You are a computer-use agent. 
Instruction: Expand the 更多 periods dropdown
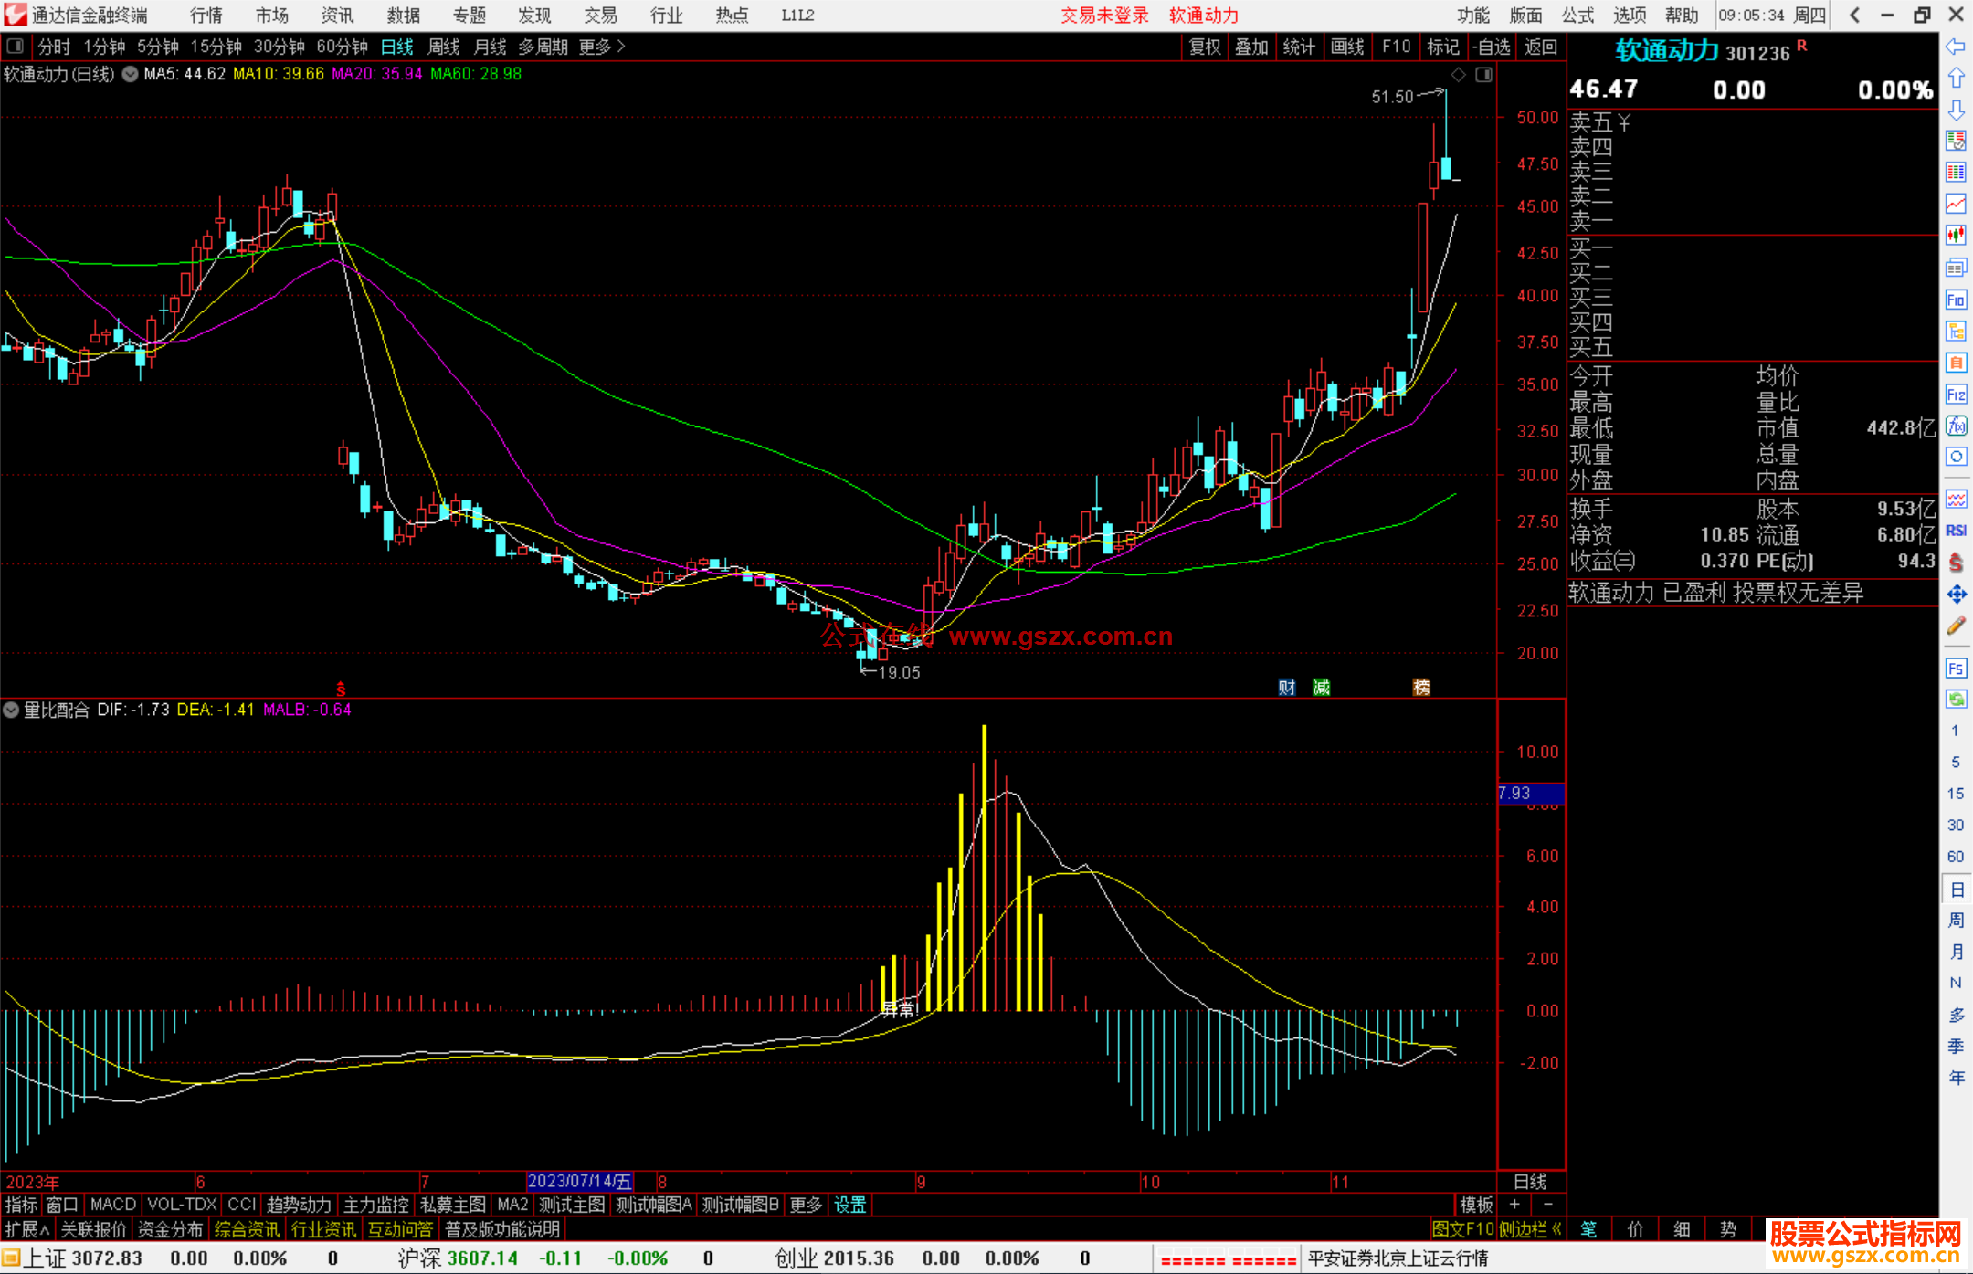pos(602,47)
